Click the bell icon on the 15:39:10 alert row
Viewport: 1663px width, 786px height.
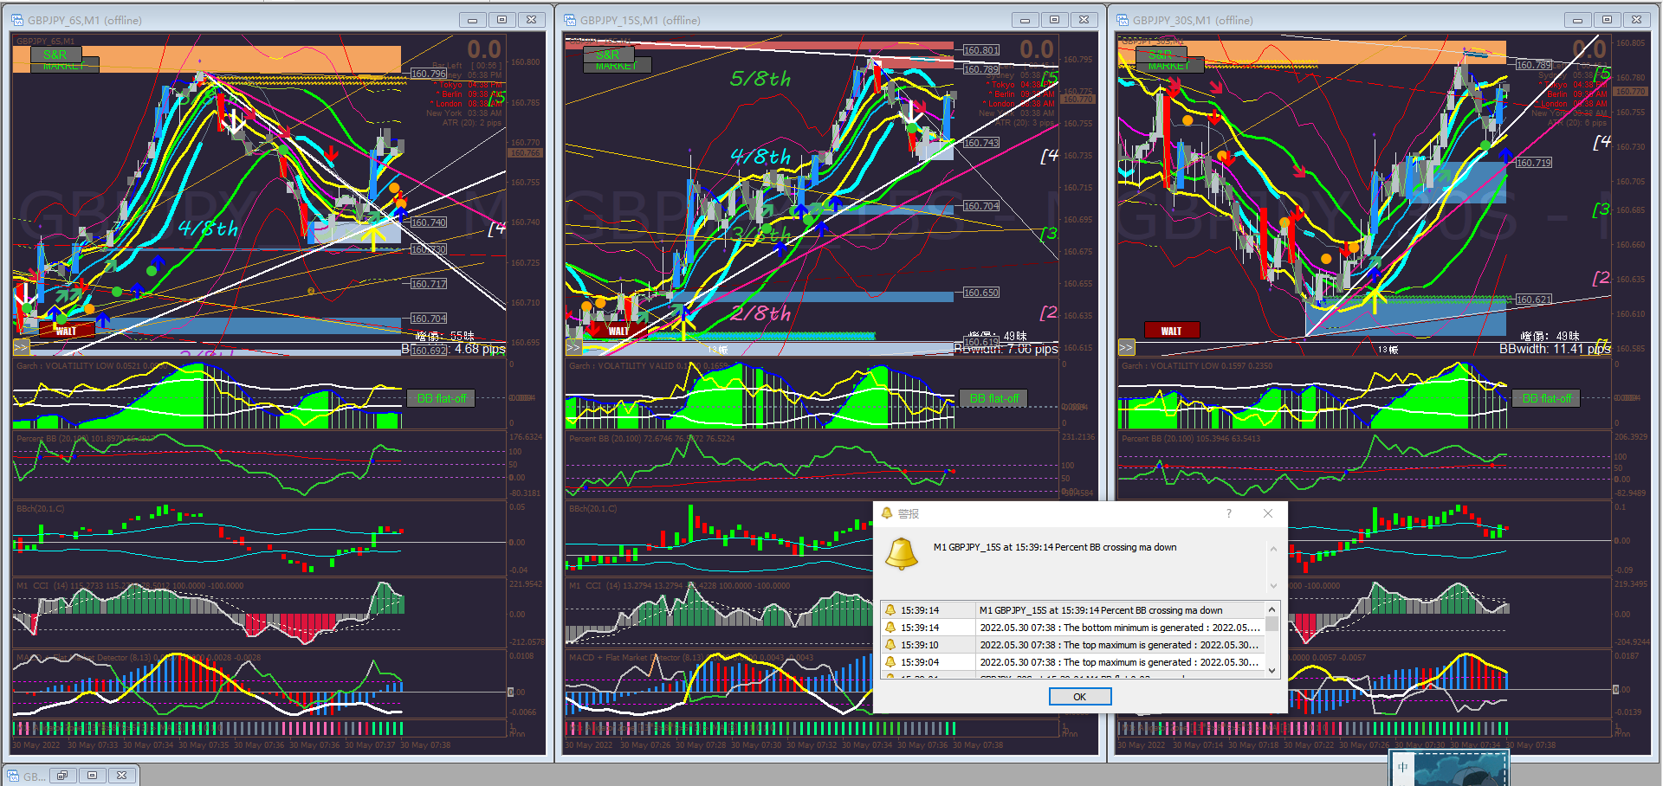click(890, 645)
